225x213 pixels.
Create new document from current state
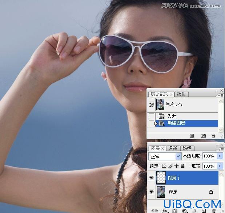[192, 135]
